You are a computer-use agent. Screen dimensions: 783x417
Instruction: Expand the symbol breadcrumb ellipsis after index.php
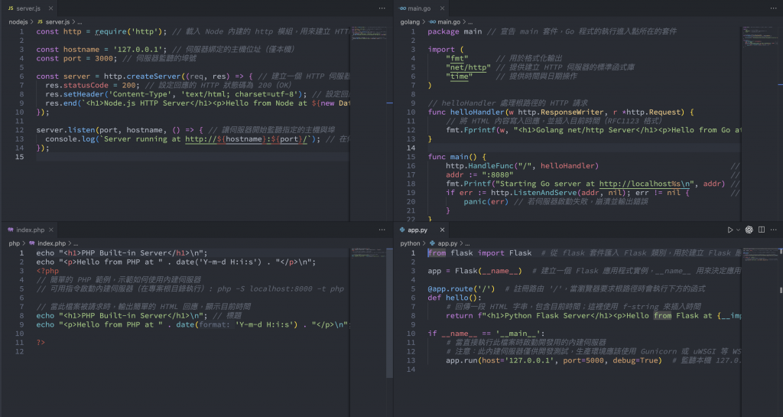pyautogui.click(x=76, y=243)
